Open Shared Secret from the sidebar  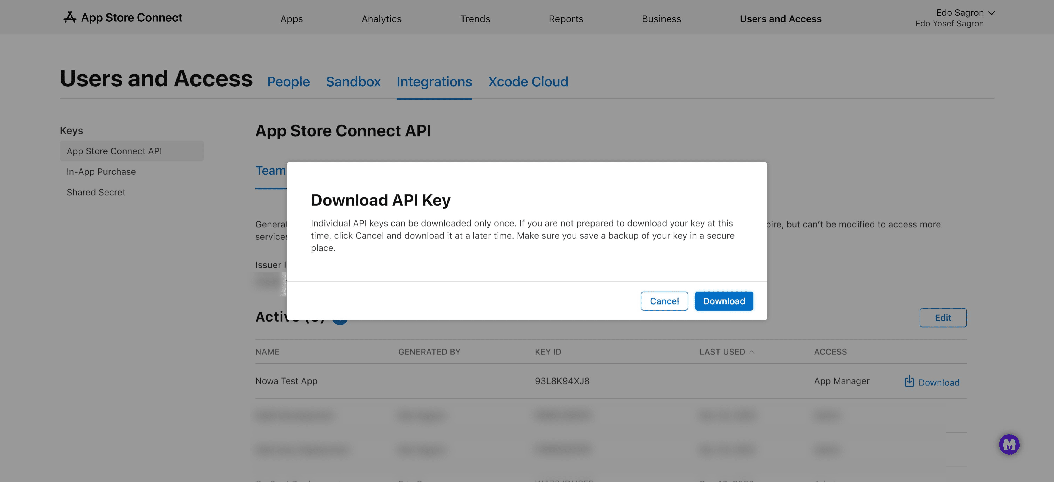pos(96,192)
